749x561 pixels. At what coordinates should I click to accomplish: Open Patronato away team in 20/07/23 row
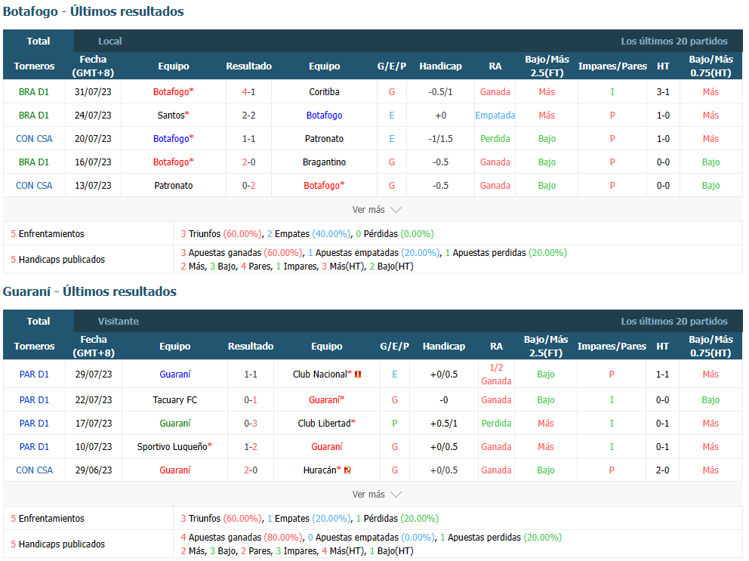coord(325,139)
